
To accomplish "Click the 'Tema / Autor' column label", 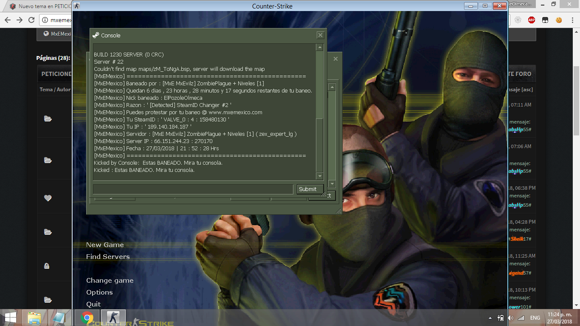I will click(x=55, y=90).
